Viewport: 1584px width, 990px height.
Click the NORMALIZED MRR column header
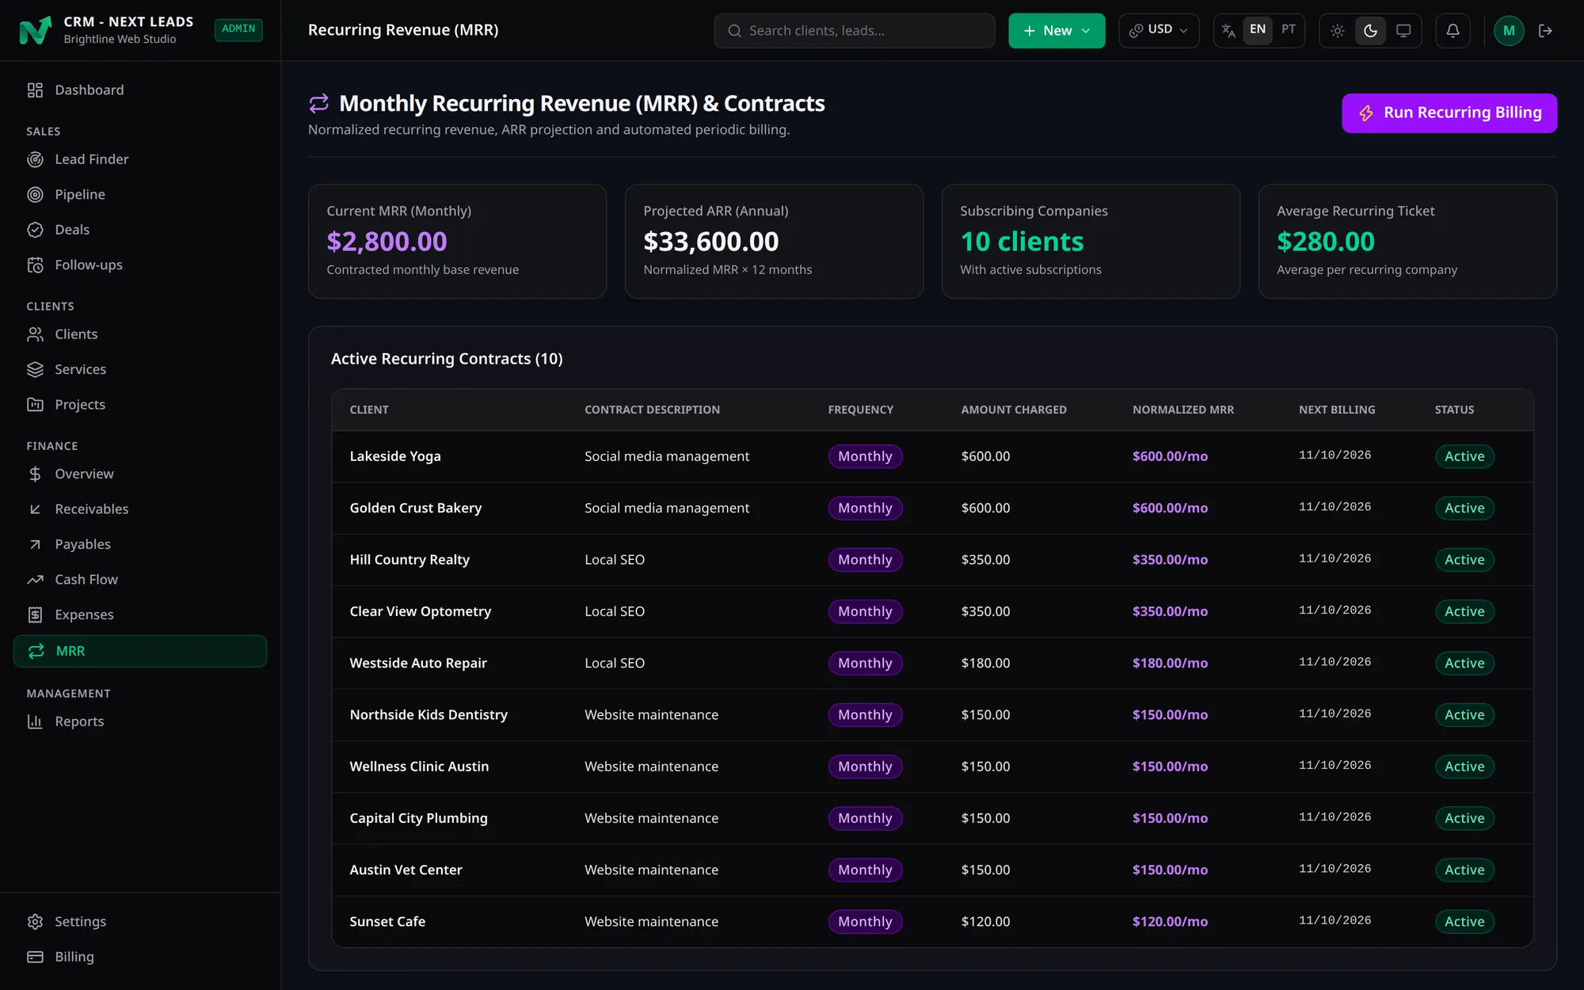(x=1183, y=409)
